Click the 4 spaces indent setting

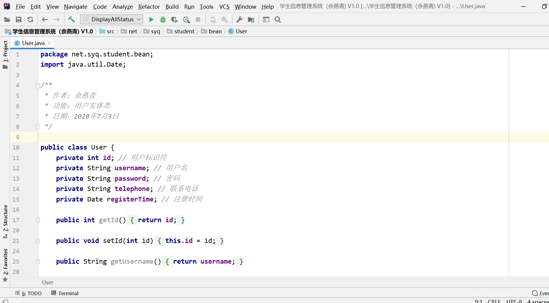pos(538,301)
